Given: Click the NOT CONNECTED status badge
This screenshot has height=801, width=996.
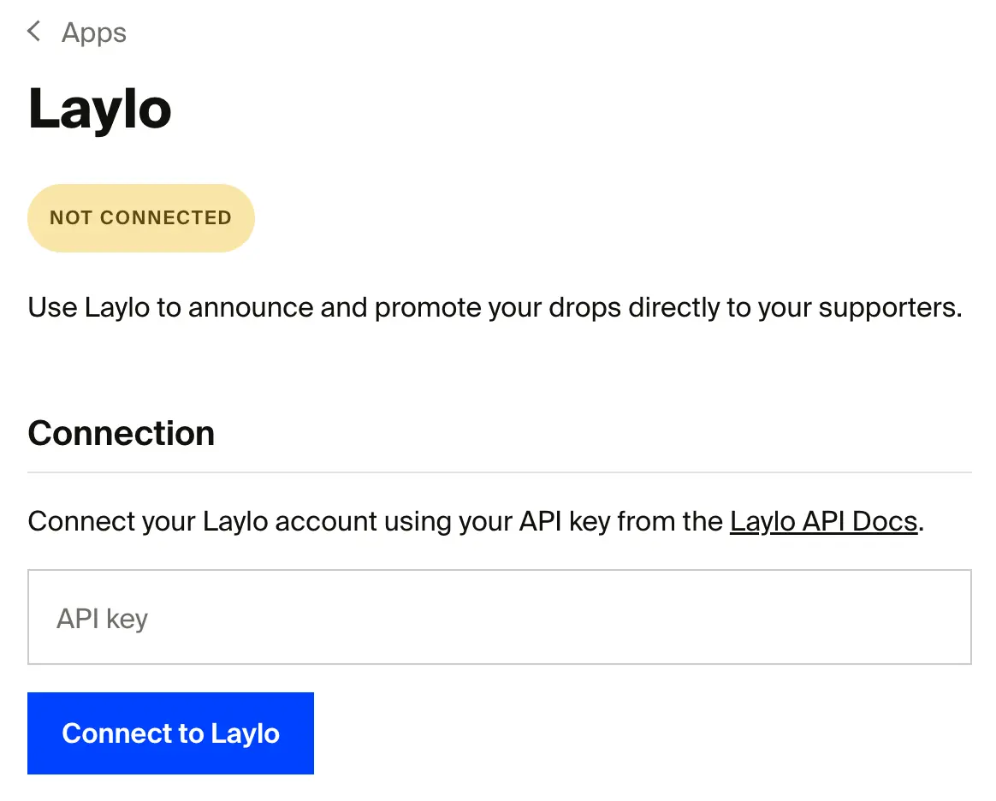Looking at the screenshot, I should tap(140, 217).
